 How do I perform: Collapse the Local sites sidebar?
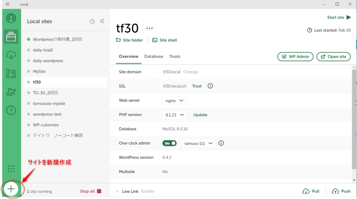(x=102, y=21)
